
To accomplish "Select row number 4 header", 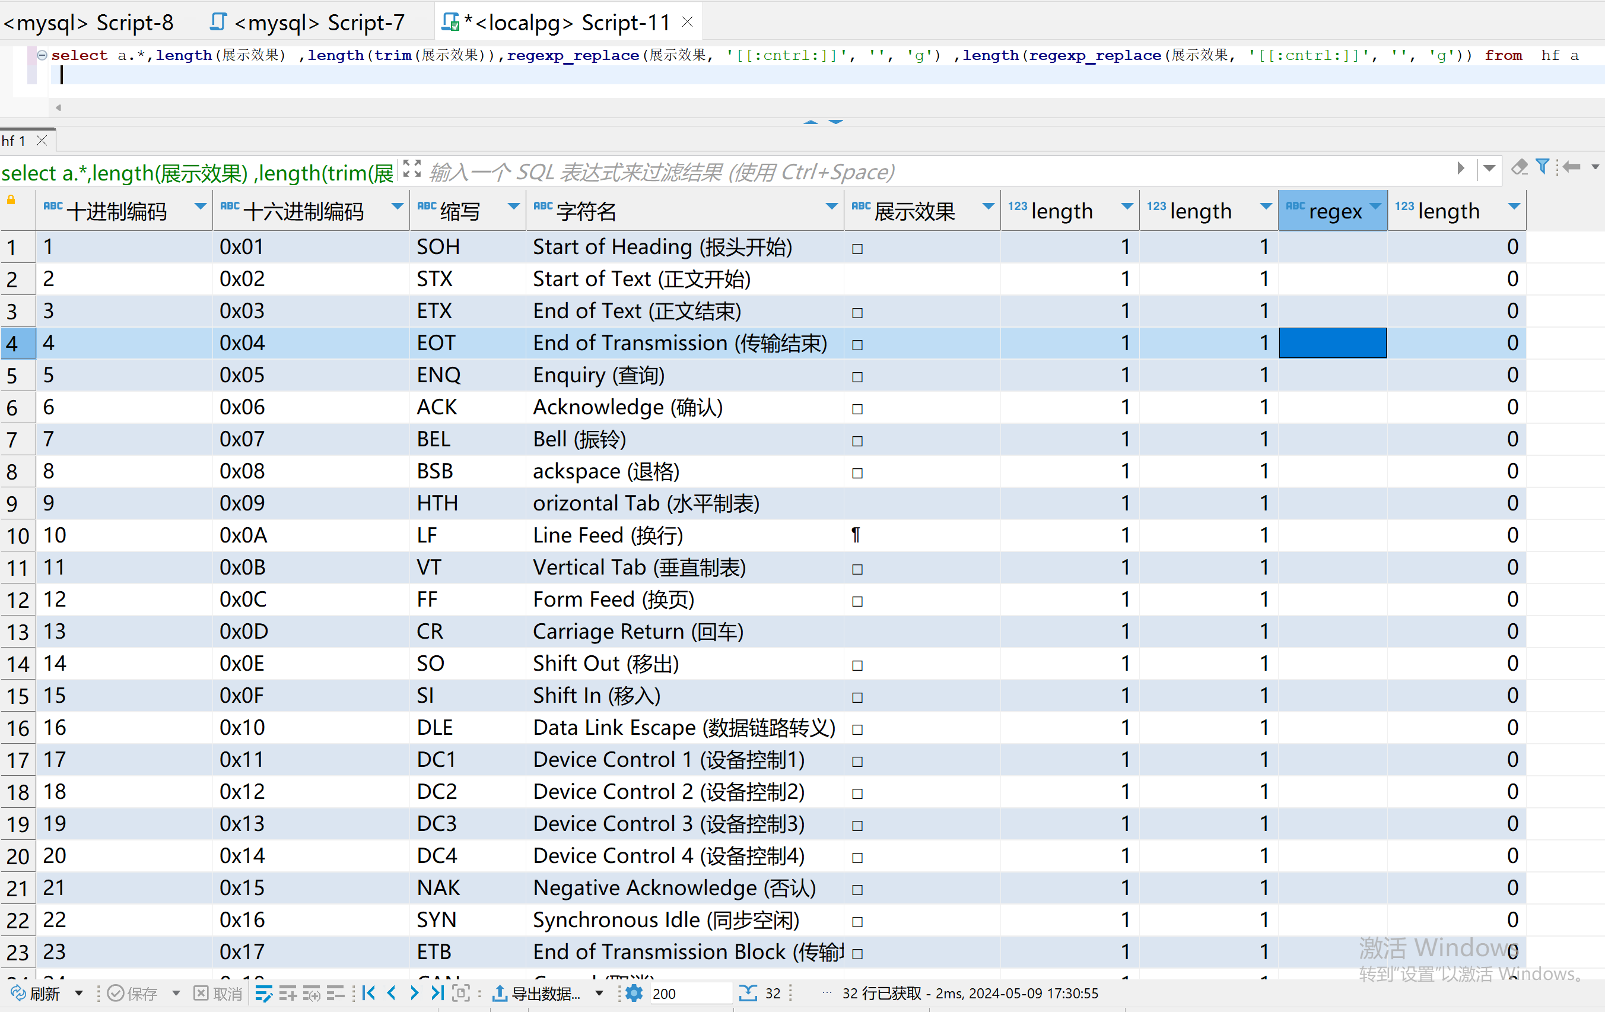I will click(x=17, y=343).
